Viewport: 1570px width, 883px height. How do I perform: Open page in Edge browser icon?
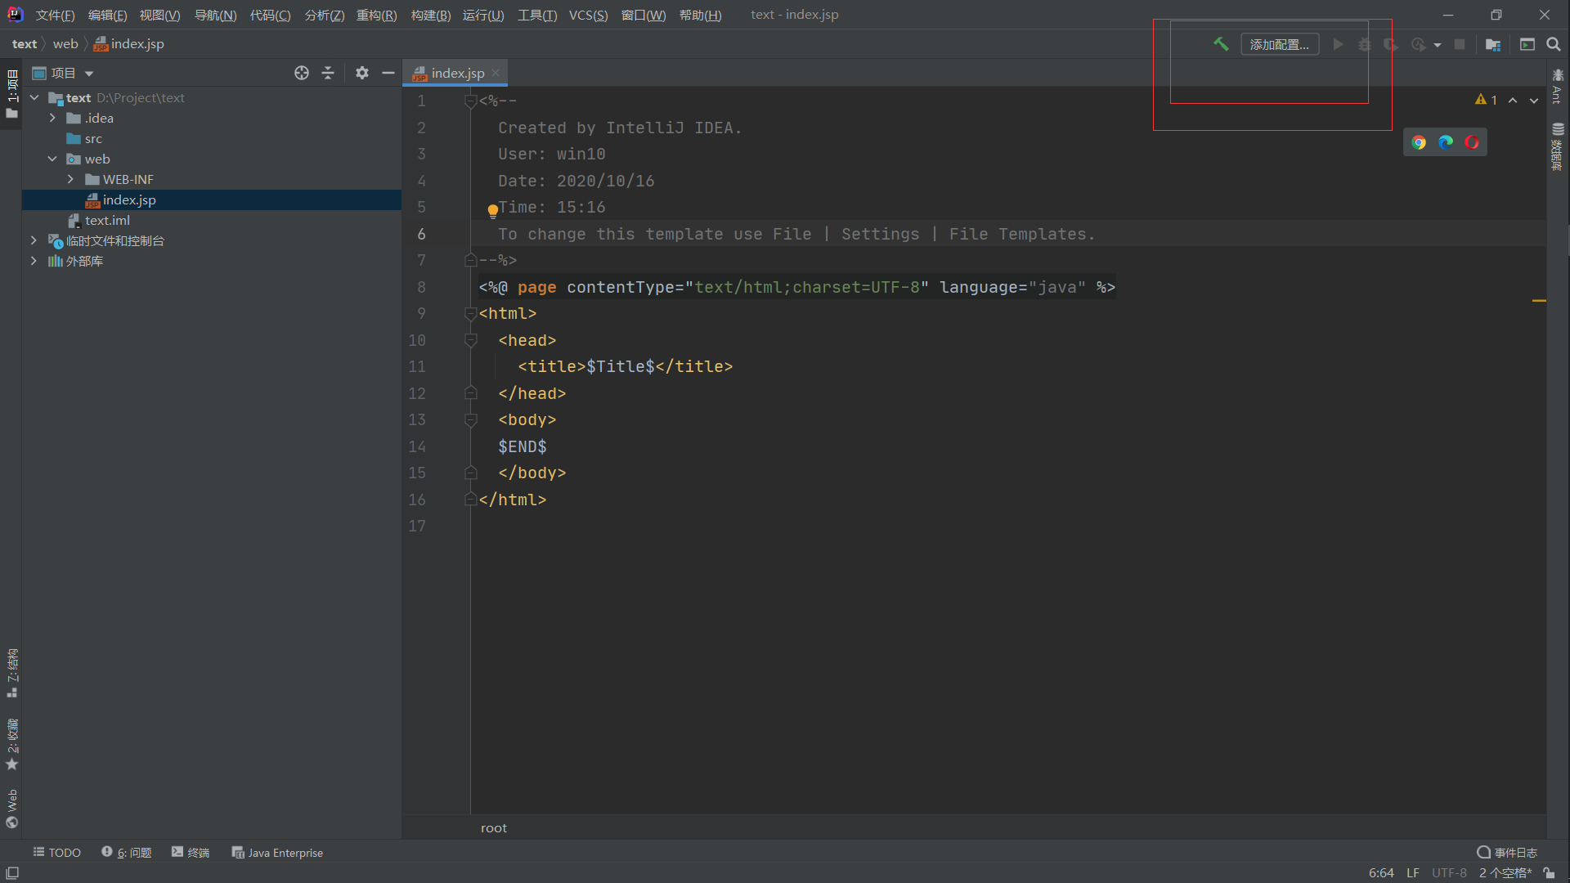(1446, 142)
